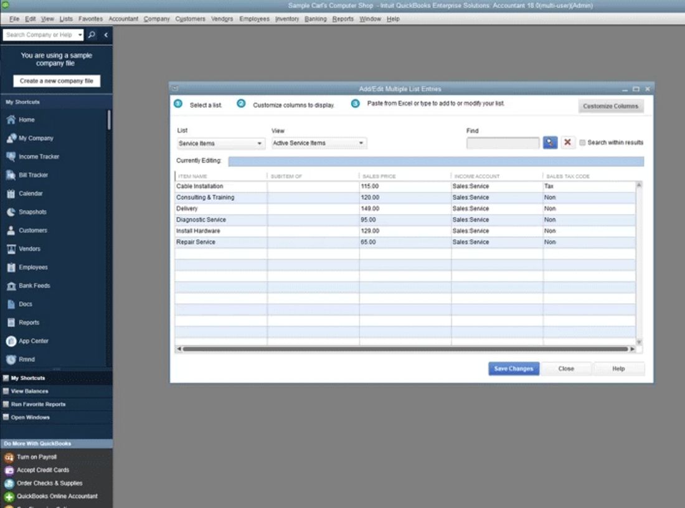Click the horizontal scrollbar of the item table
Screen dimensions: 685x508
[x=405, y=349]
